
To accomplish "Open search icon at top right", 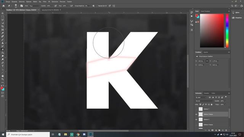I will (232, 6).
